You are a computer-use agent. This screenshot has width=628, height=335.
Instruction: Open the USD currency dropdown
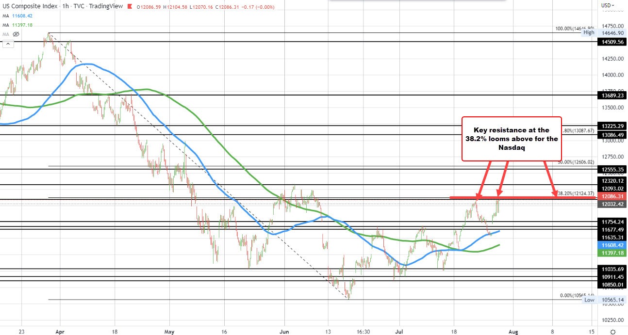[608, 5]
